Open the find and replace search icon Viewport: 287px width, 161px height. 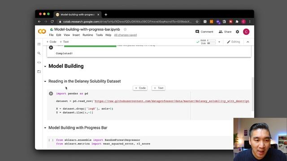[x=39, y=53]
